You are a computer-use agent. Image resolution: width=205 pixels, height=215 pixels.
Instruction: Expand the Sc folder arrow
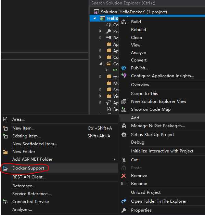pyautogui.click(x=100, y=90)
